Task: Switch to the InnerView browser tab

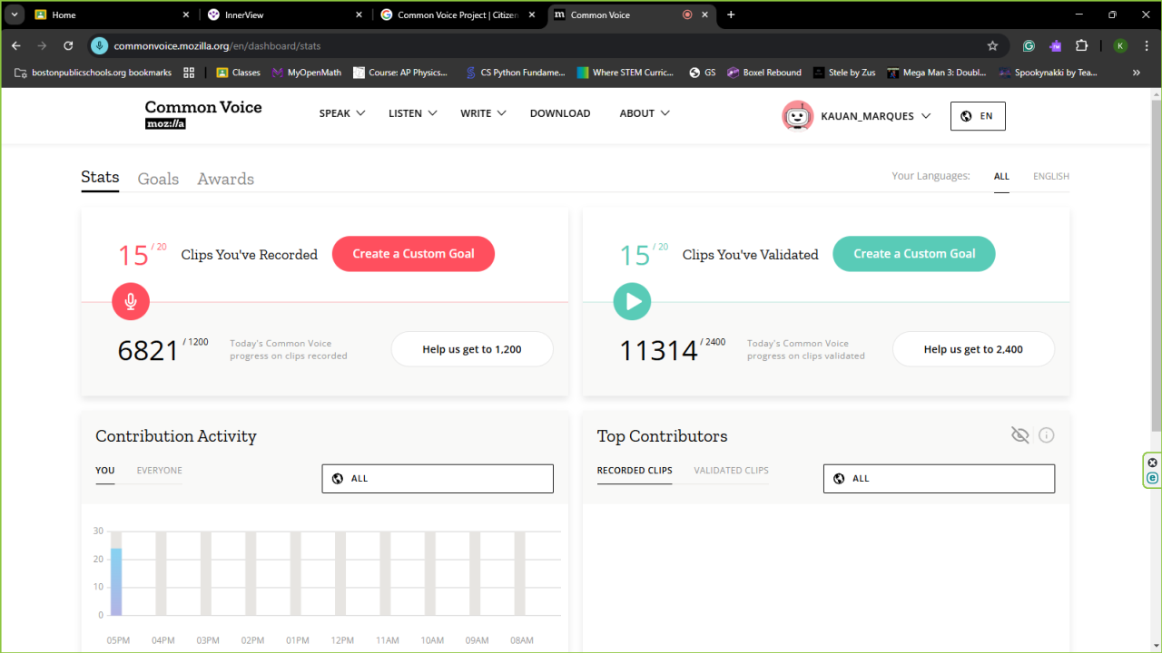Action: [286, 15]
